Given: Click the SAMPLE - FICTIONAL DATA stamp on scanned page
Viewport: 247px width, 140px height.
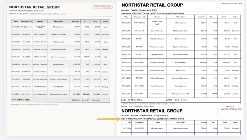Looking at the screenshot, I should click(103, 7).
